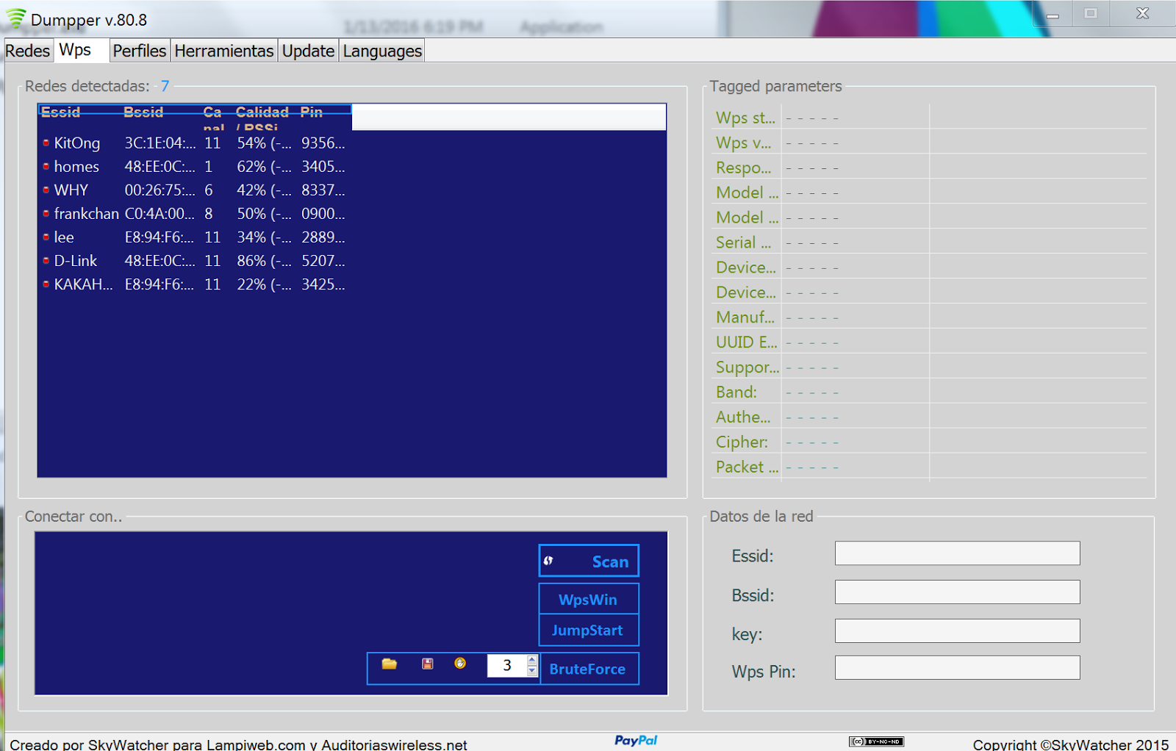Click the Ca nal column header
This screenshot has height=751, width=1176.
(213, 117)
